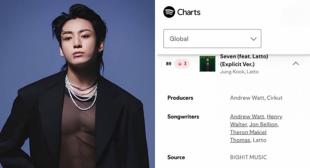Click Andrew Watt, Cirkut producers text
The image size is (310, 168).
(256, 98)
